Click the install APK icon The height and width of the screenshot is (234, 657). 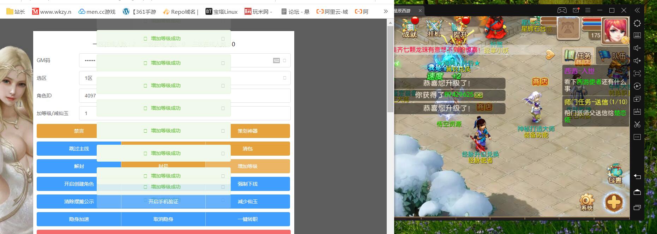[x=637, y=112]
